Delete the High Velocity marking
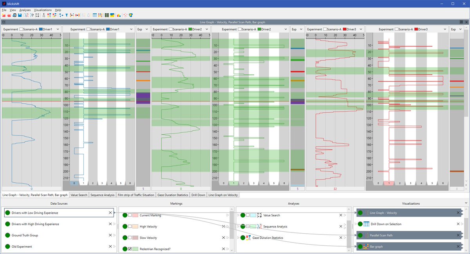The image size is (470, 254). point(223,227)
